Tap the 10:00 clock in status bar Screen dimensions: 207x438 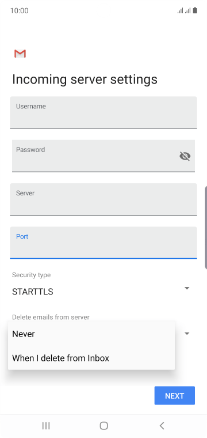point(19,10)
